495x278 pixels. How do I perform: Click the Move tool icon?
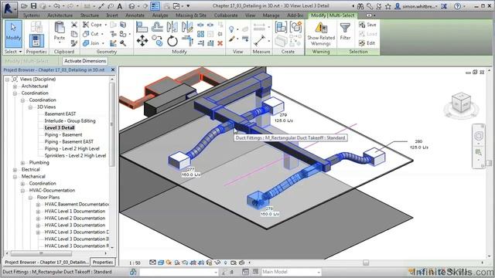tap(142, 41)
